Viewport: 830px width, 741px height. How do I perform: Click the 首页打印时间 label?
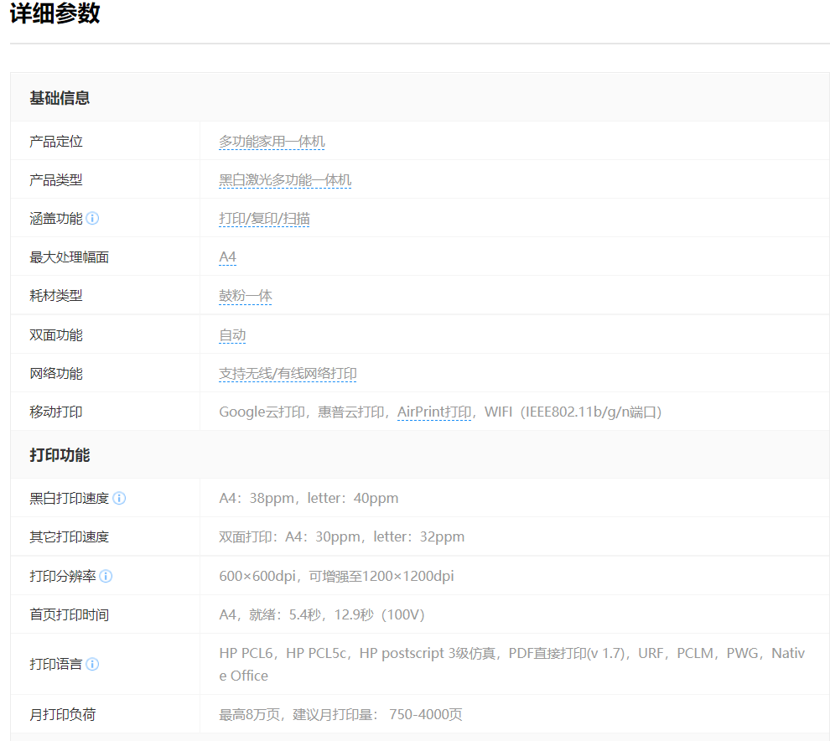70,614
